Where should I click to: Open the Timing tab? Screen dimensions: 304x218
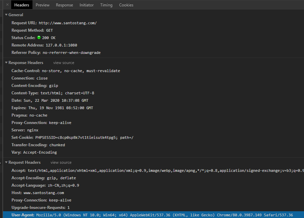(106, 5)
